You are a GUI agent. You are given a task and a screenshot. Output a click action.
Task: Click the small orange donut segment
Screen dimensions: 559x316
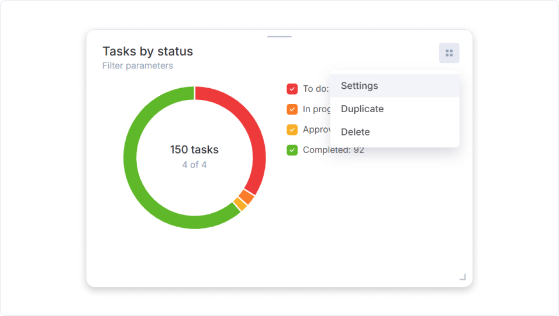pos(247,197)
